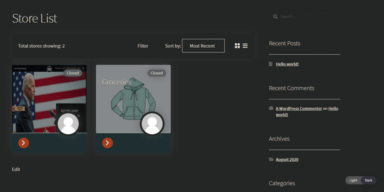
Task: Click the Total stores showing: 2 text
Action: coord(41,46)
